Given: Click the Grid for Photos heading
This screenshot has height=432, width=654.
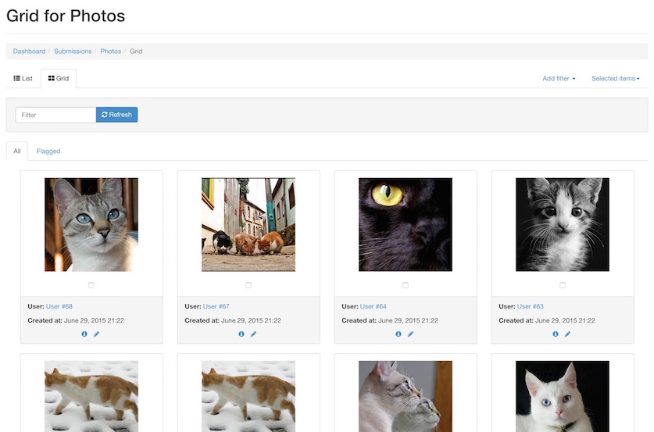Looking at the screenshot, I should pos(66,16).
